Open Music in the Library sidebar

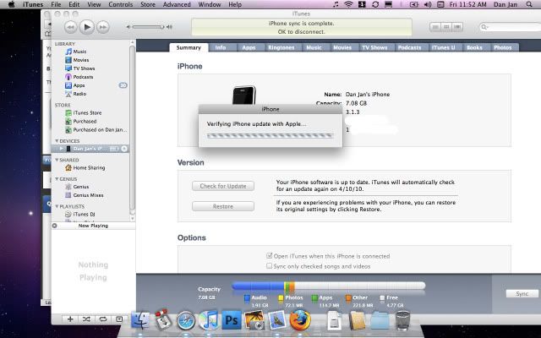[x=79, y=52]
